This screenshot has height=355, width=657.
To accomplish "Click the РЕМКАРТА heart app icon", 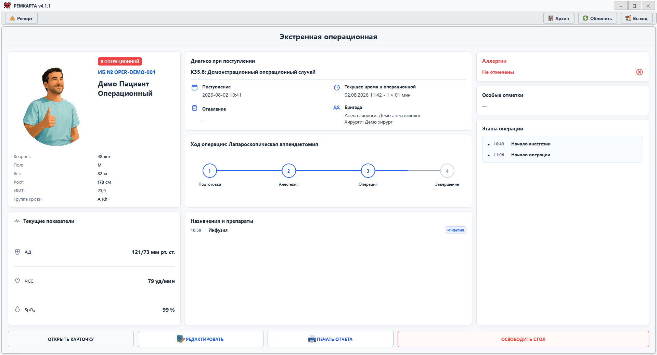I will [x=7, y=6].
